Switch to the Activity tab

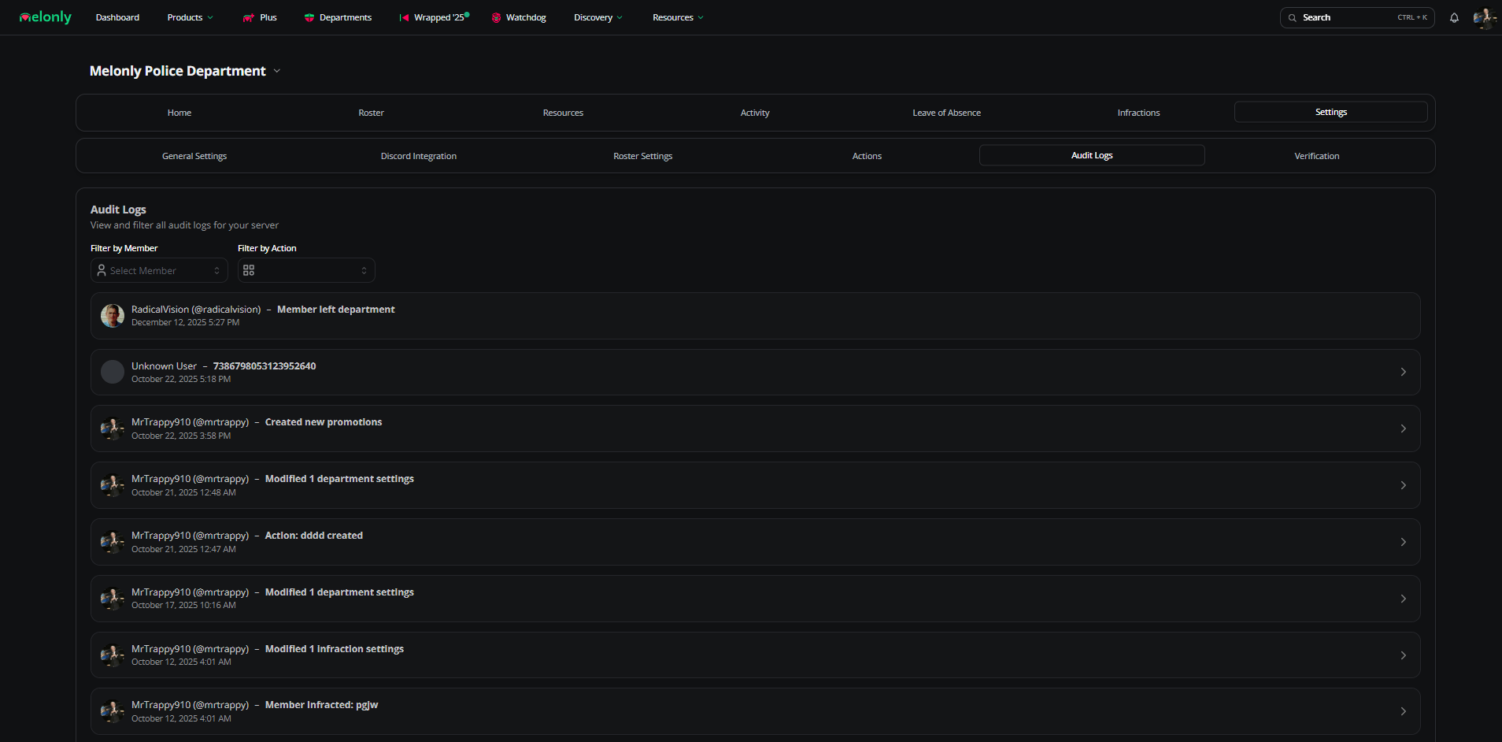coord(755,113)
